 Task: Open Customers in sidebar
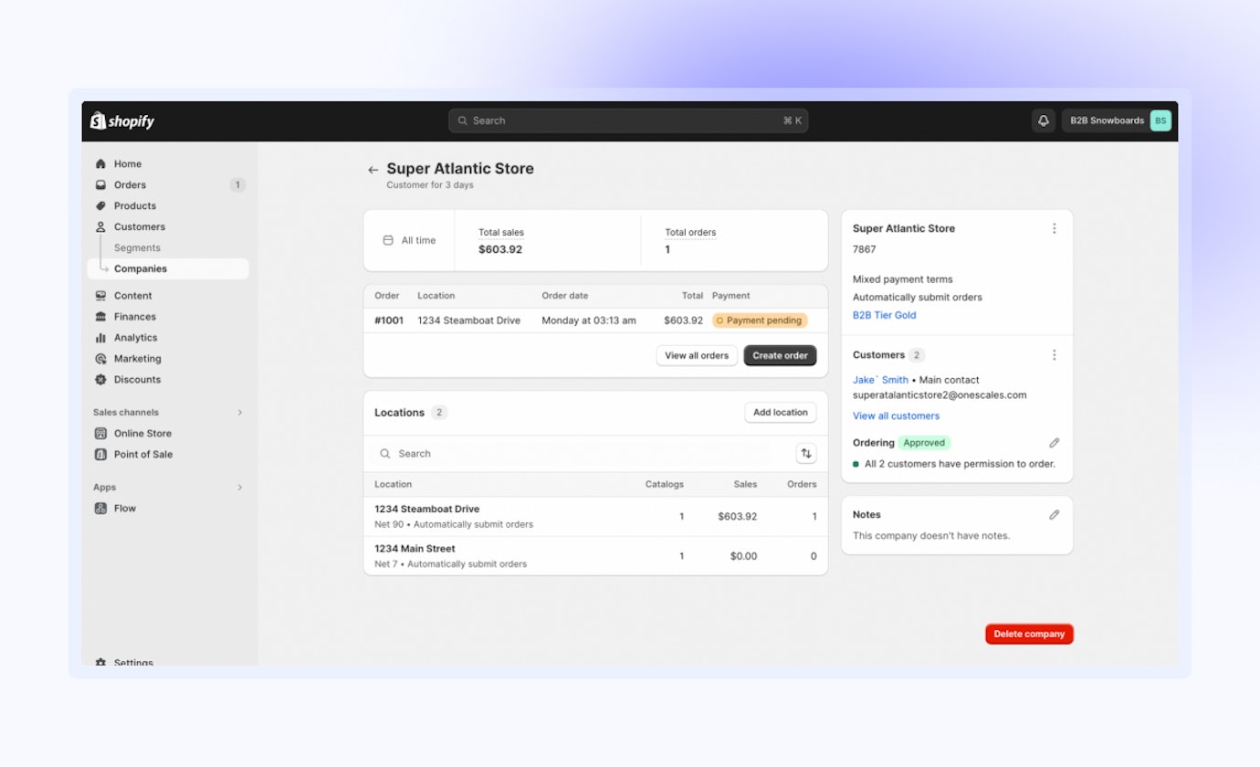tap(140, 227)
